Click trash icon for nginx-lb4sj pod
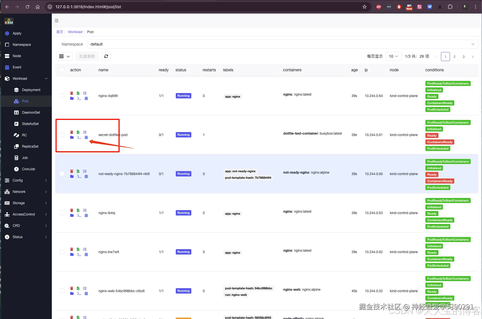Image resolution: width=482 pixels, height=319 pixels. [x=72, y=210]
